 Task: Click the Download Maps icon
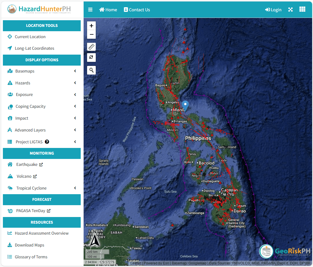[x=10, y=245]
